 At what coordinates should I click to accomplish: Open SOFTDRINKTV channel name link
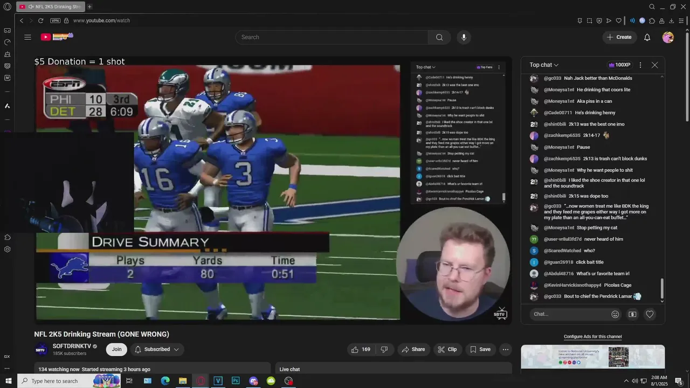pos(71,346)
